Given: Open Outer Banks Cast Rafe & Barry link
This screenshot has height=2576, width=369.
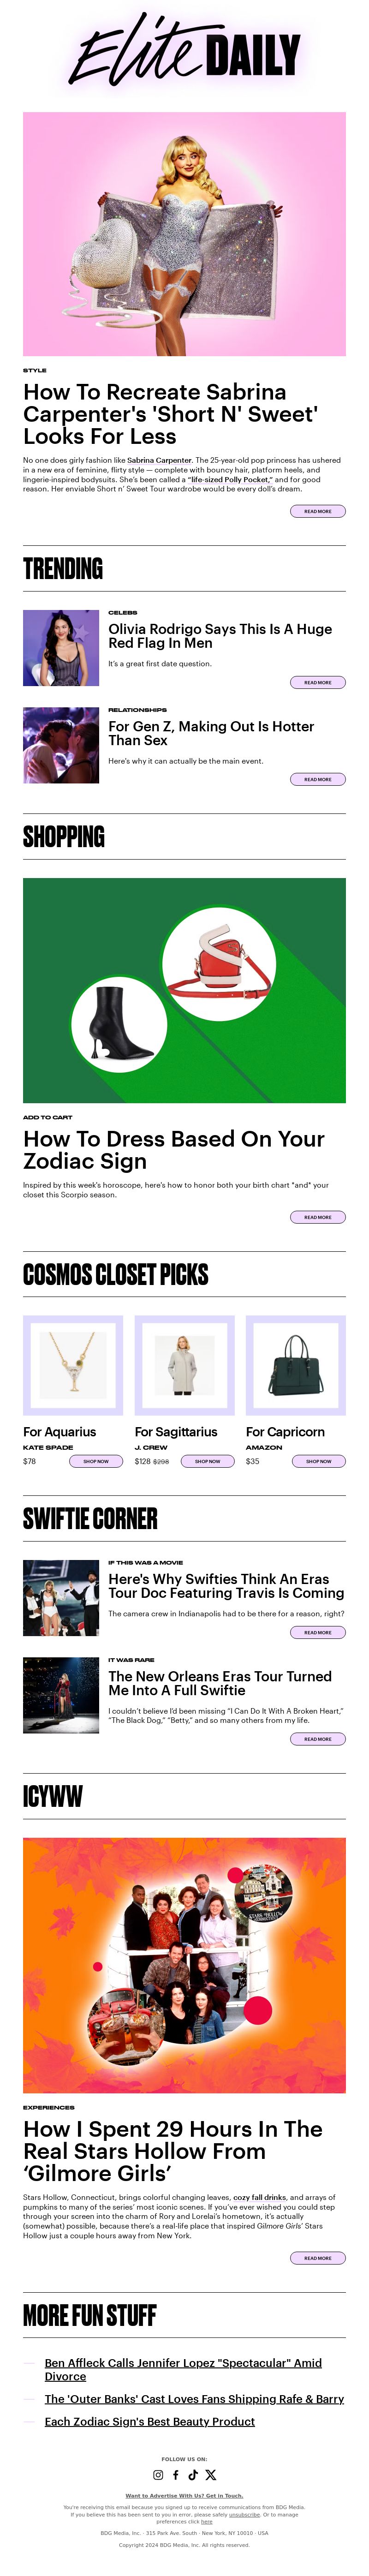Looking at the screenshot, I should pyautogui.click(x=194, y=2398).
